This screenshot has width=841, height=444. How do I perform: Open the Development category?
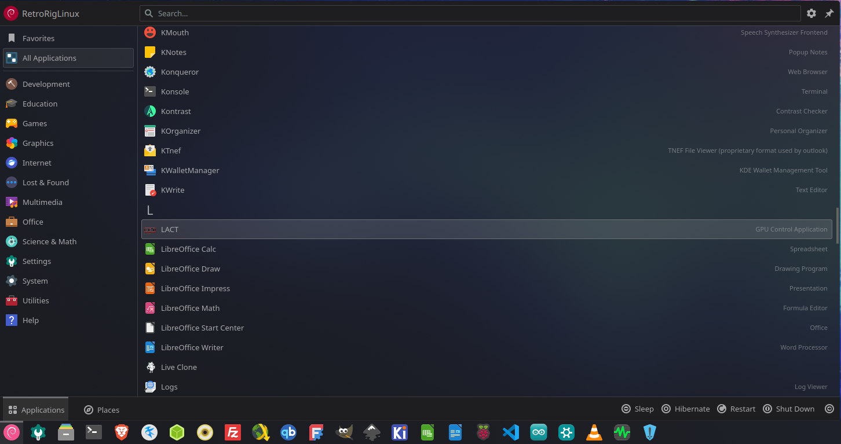tap(46, 84)
